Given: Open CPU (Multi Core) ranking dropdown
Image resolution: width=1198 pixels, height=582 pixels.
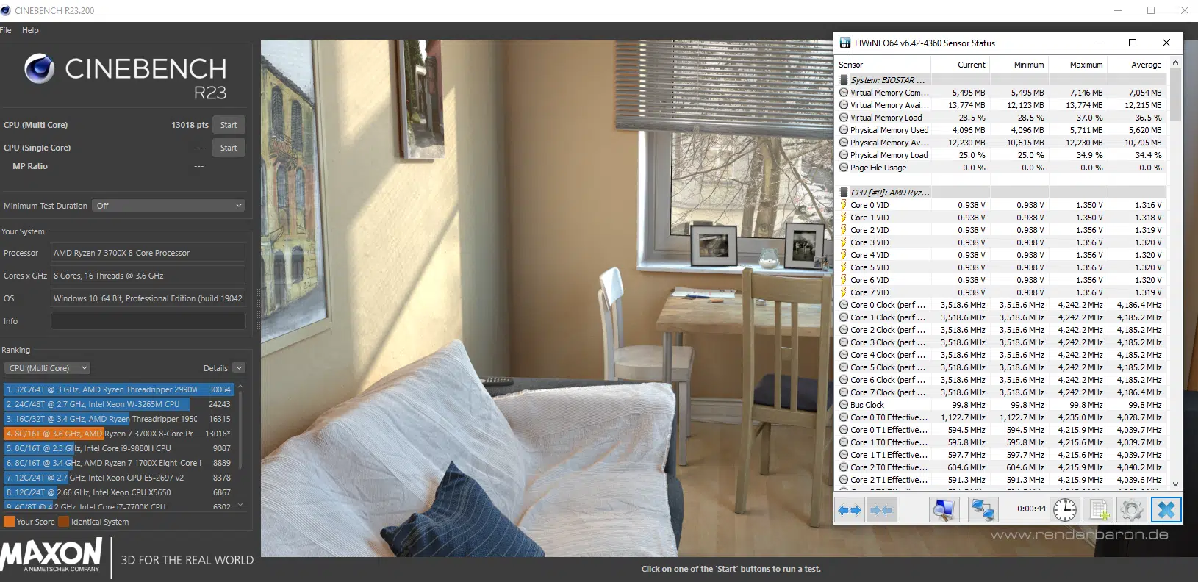Looking at the screenshot, I should [x=47, y=368].
